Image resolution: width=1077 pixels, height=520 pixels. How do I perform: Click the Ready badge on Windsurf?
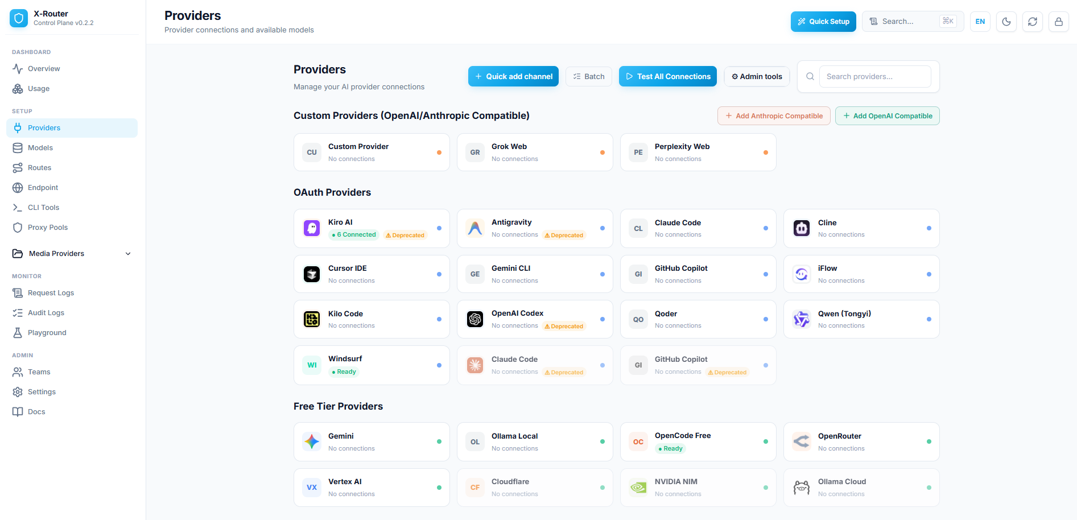click(344, 372)
